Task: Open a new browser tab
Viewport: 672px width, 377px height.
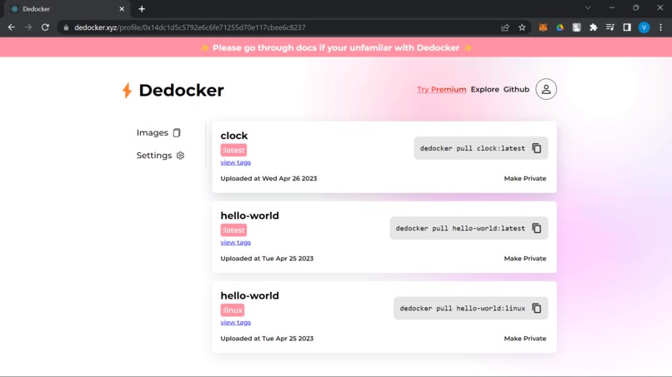Action: [142, 9]
